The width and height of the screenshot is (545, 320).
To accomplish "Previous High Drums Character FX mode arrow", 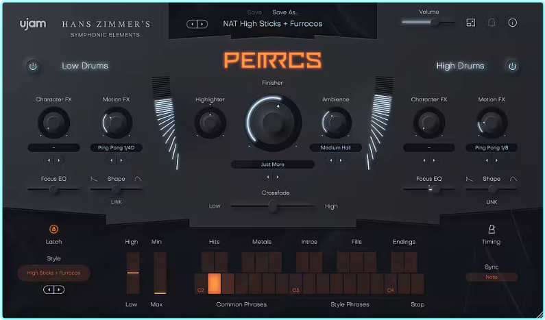I will coord(424,160).
